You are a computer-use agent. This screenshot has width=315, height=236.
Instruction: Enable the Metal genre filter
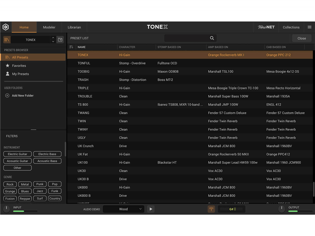25,184
